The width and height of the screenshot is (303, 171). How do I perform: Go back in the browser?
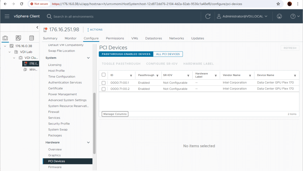point(5,4)
